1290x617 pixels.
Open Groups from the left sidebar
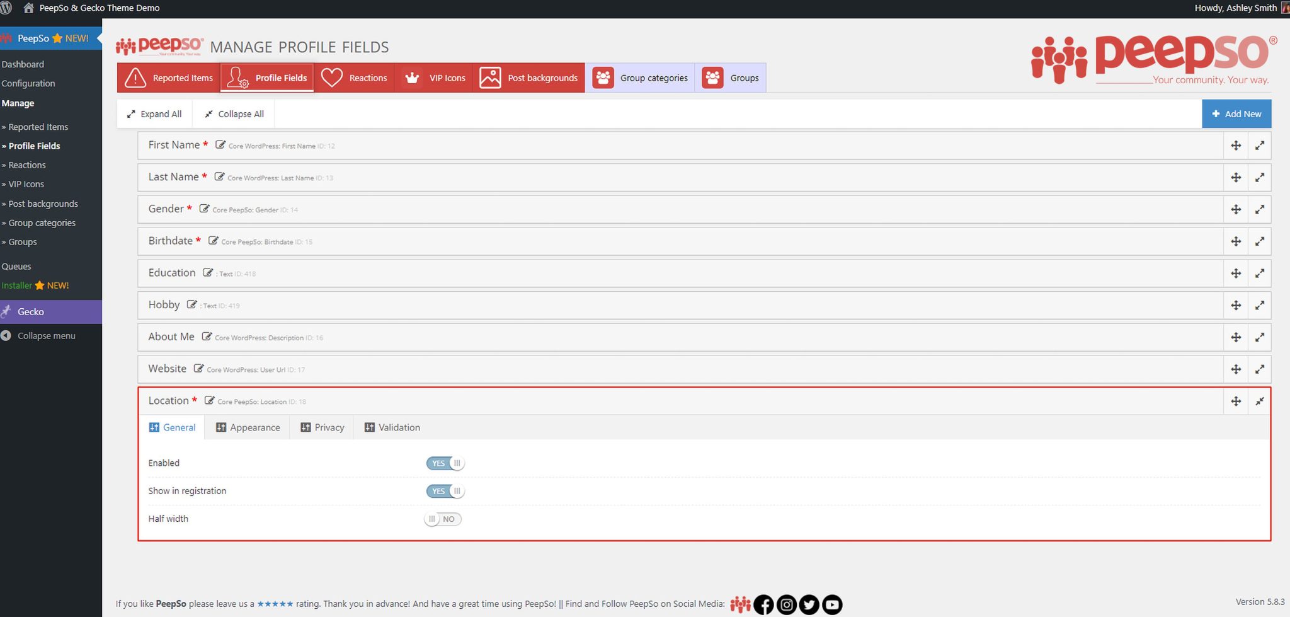click(21, 242)
